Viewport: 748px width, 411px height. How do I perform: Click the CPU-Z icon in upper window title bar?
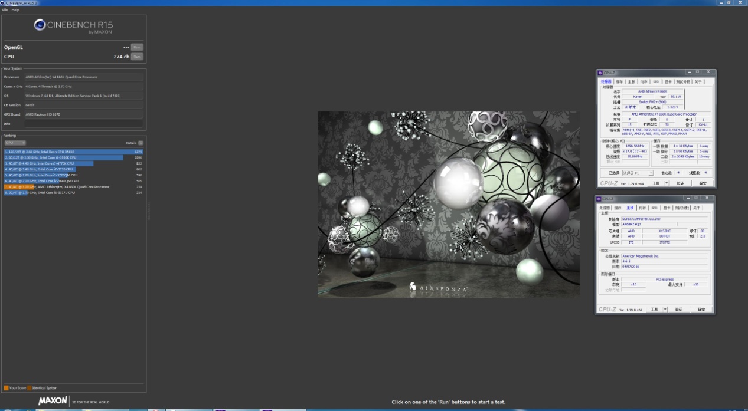tap(600, 73)
